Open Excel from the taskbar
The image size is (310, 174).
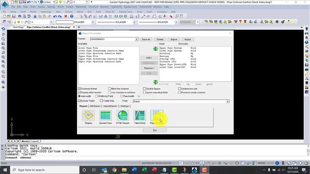coord(144,170)
